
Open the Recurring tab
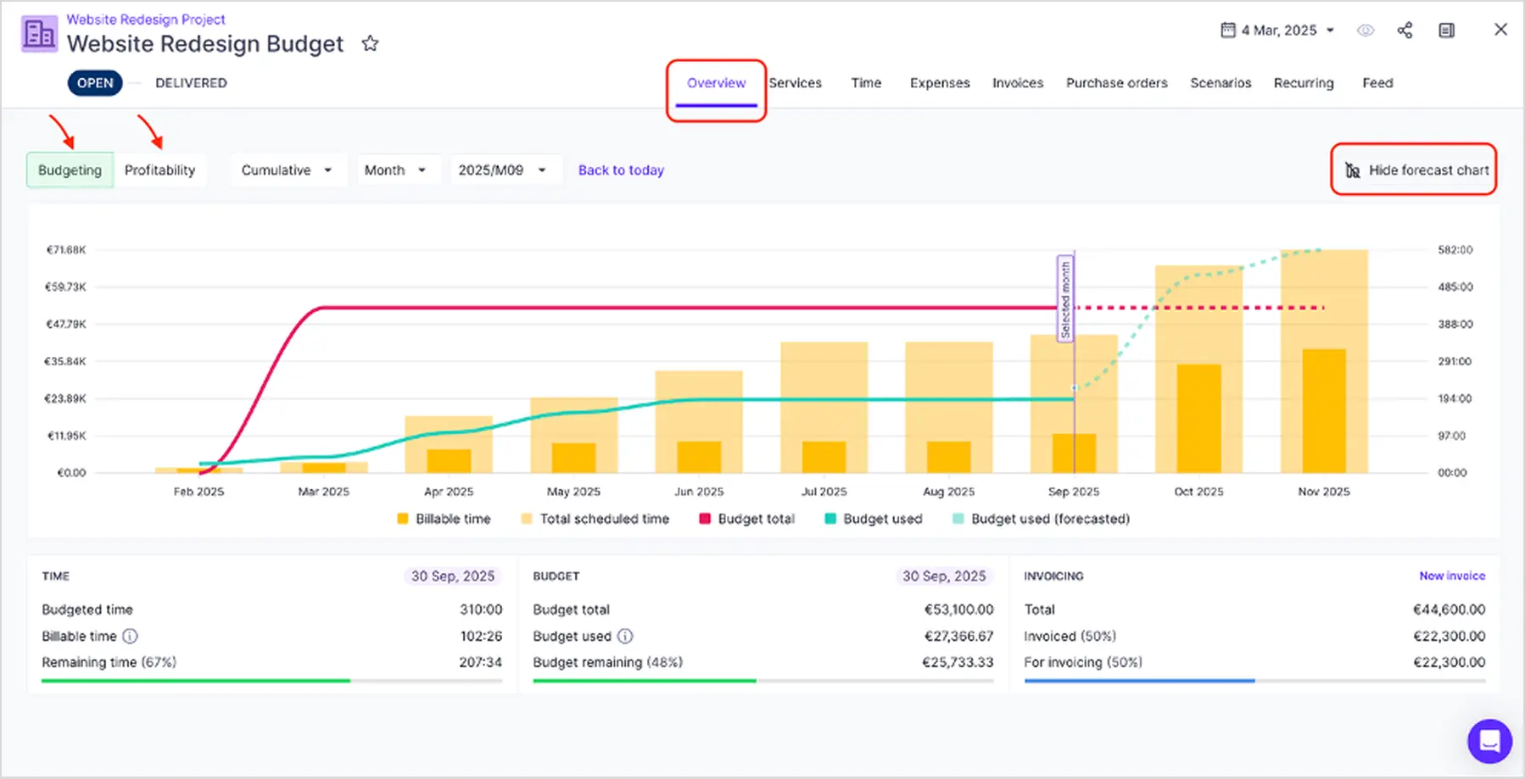1304,83
